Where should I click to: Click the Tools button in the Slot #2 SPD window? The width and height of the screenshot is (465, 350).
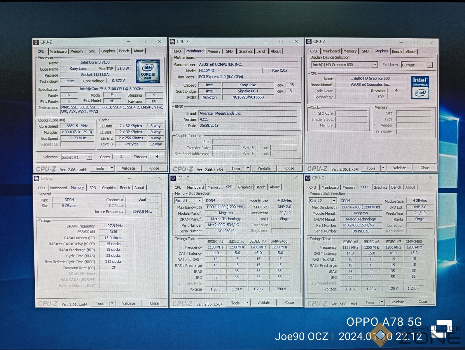coord(370,302)
